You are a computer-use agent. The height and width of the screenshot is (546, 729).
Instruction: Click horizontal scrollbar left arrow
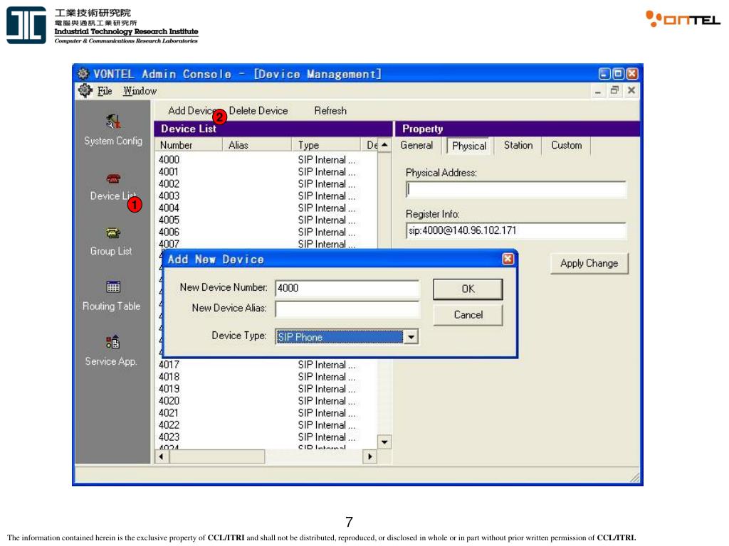coord(162,456)
